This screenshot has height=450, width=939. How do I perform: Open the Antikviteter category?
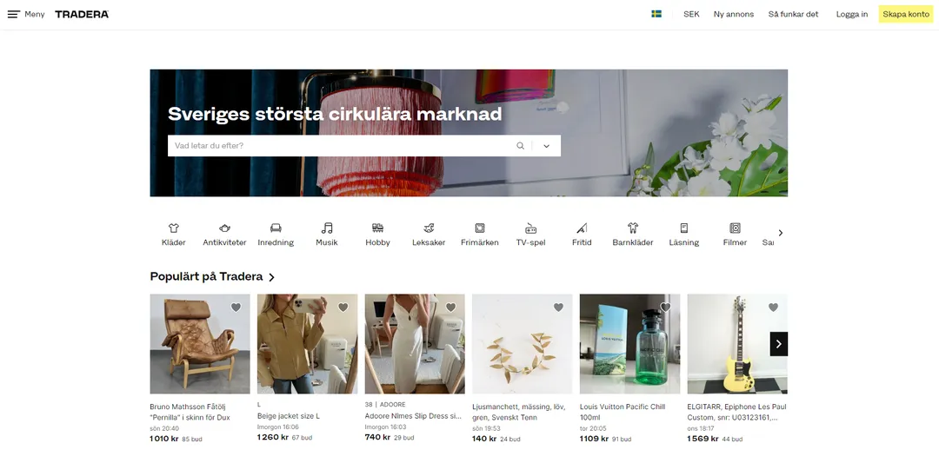coord(224,235)
